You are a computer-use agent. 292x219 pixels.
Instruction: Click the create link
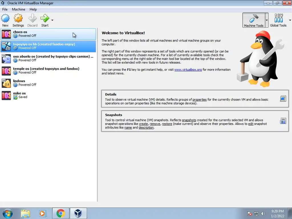coord(143,124)
